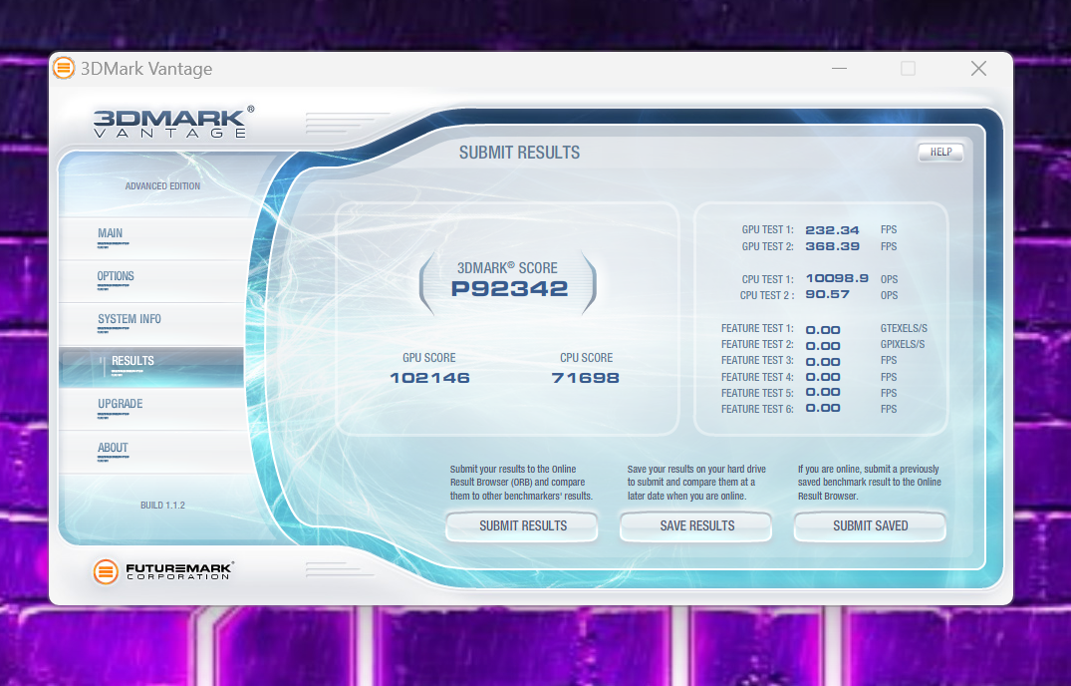Image resolution: width=1071 pixels, height=686 pixels.
Task: Open the Options section
Action: tap(151, 281)
